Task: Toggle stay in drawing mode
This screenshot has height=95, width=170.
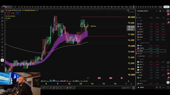Action: point(2,50)
